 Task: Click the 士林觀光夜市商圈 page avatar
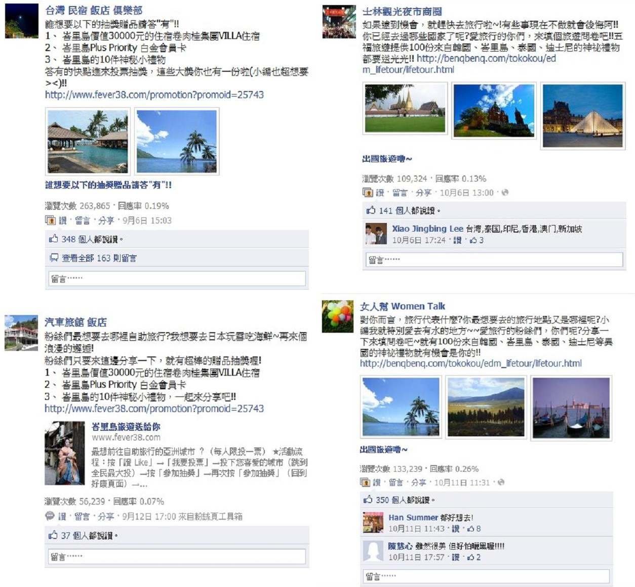tap(339, 22)
